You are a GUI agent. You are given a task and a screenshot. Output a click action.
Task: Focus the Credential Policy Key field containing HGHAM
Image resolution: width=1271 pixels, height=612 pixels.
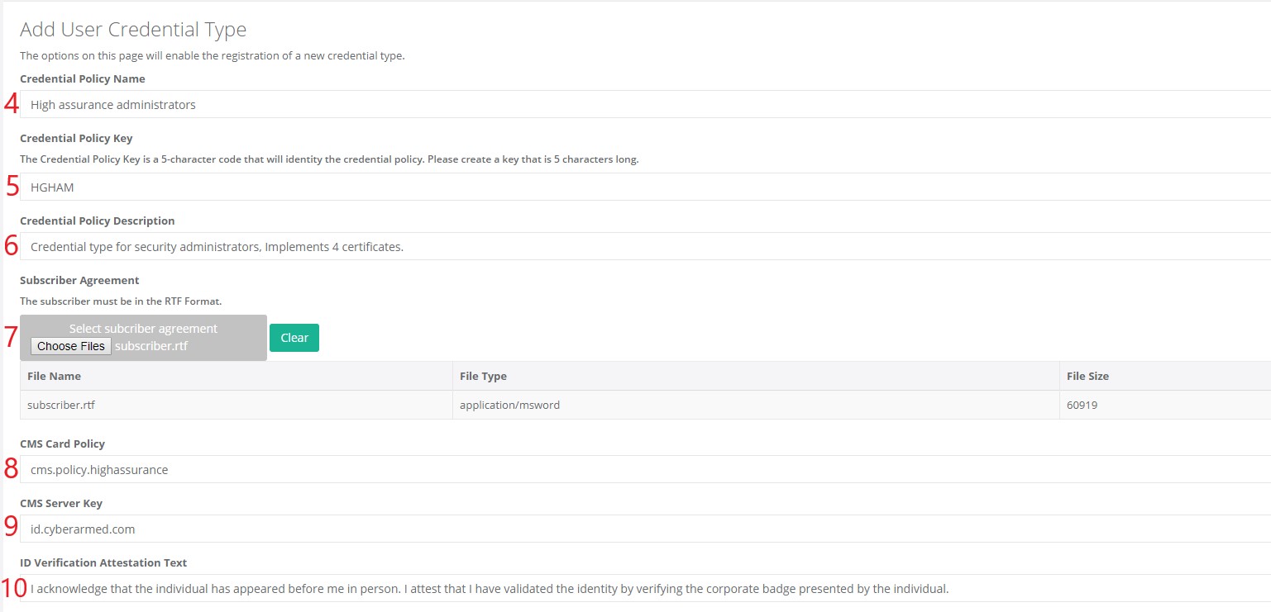pyautogui.click(x=645, y=187)
